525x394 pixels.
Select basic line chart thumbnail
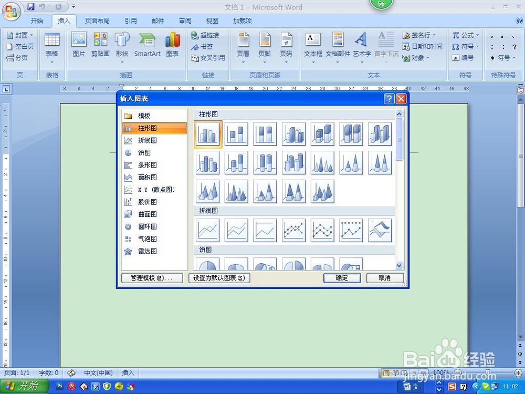pyautogui.click(x=207, y=231)
